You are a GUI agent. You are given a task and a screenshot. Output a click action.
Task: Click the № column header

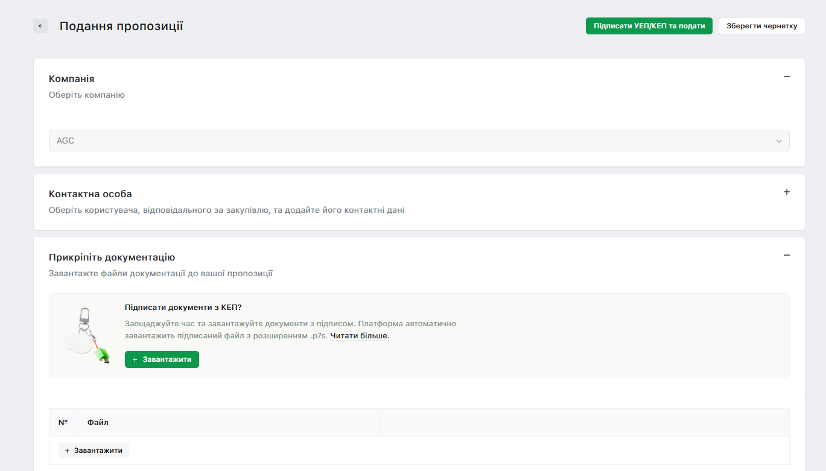(63, 423)
